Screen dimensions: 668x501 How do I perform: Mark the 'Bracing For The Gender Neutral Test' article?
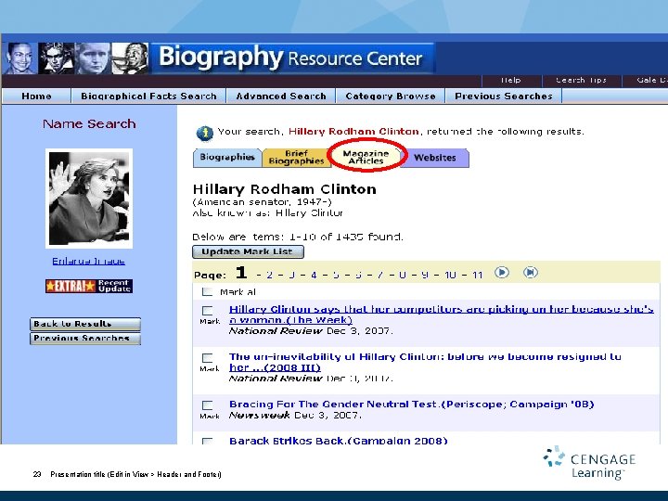tap(207, 405)
